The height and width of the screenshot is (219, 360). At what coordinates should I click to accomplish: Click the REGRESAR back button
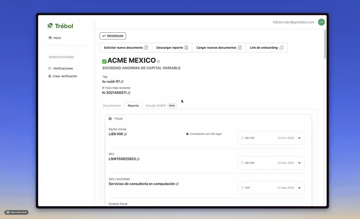click(113, 36)
